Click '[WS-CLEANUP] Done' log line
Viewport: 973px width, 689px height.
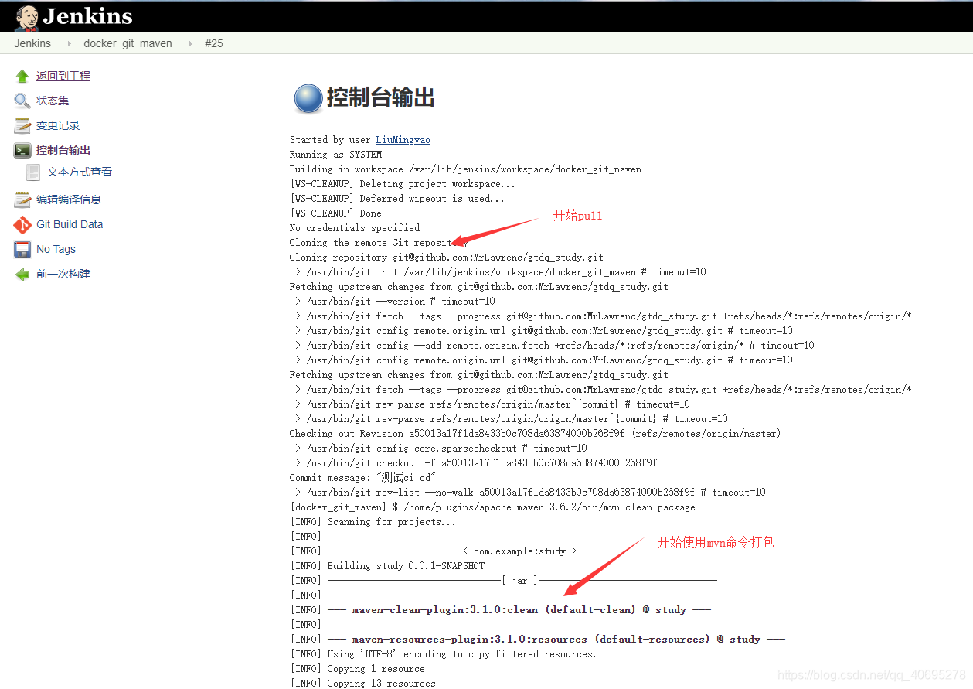pos(335,213)
